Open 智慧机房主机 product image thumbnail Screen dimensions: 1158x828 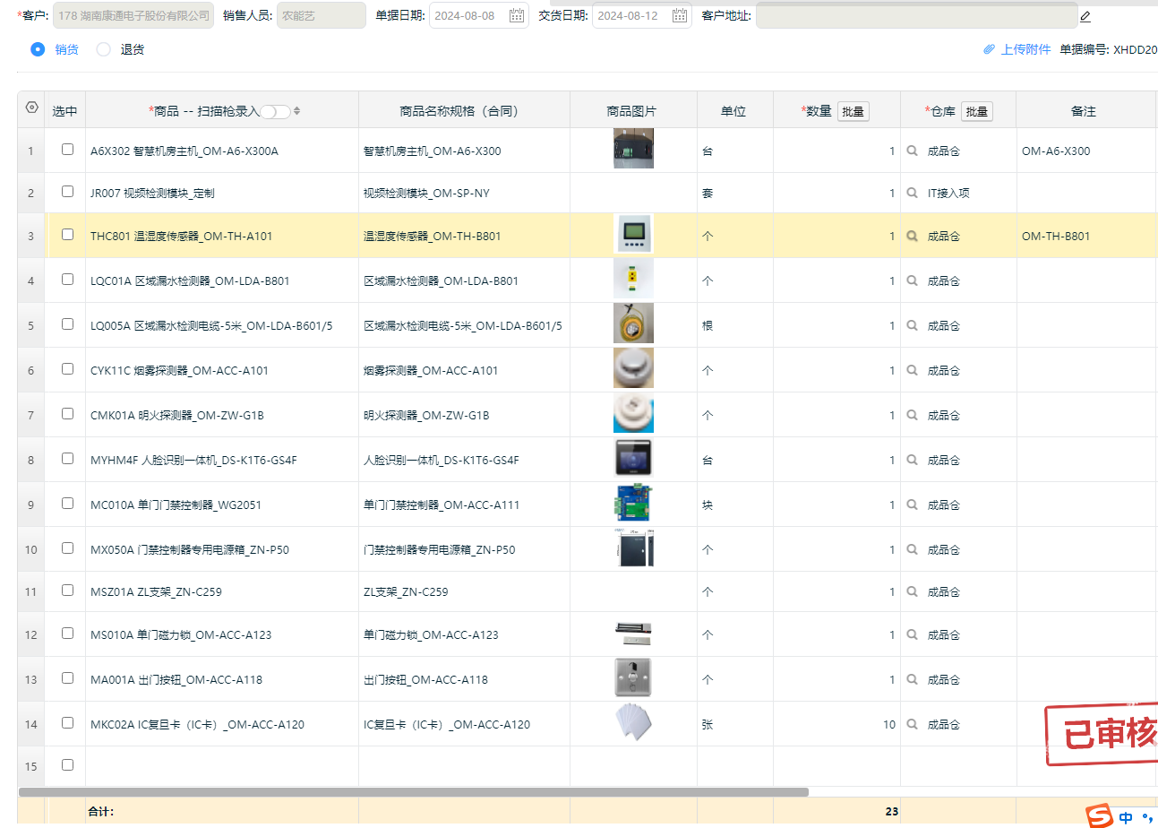[633, 149]
